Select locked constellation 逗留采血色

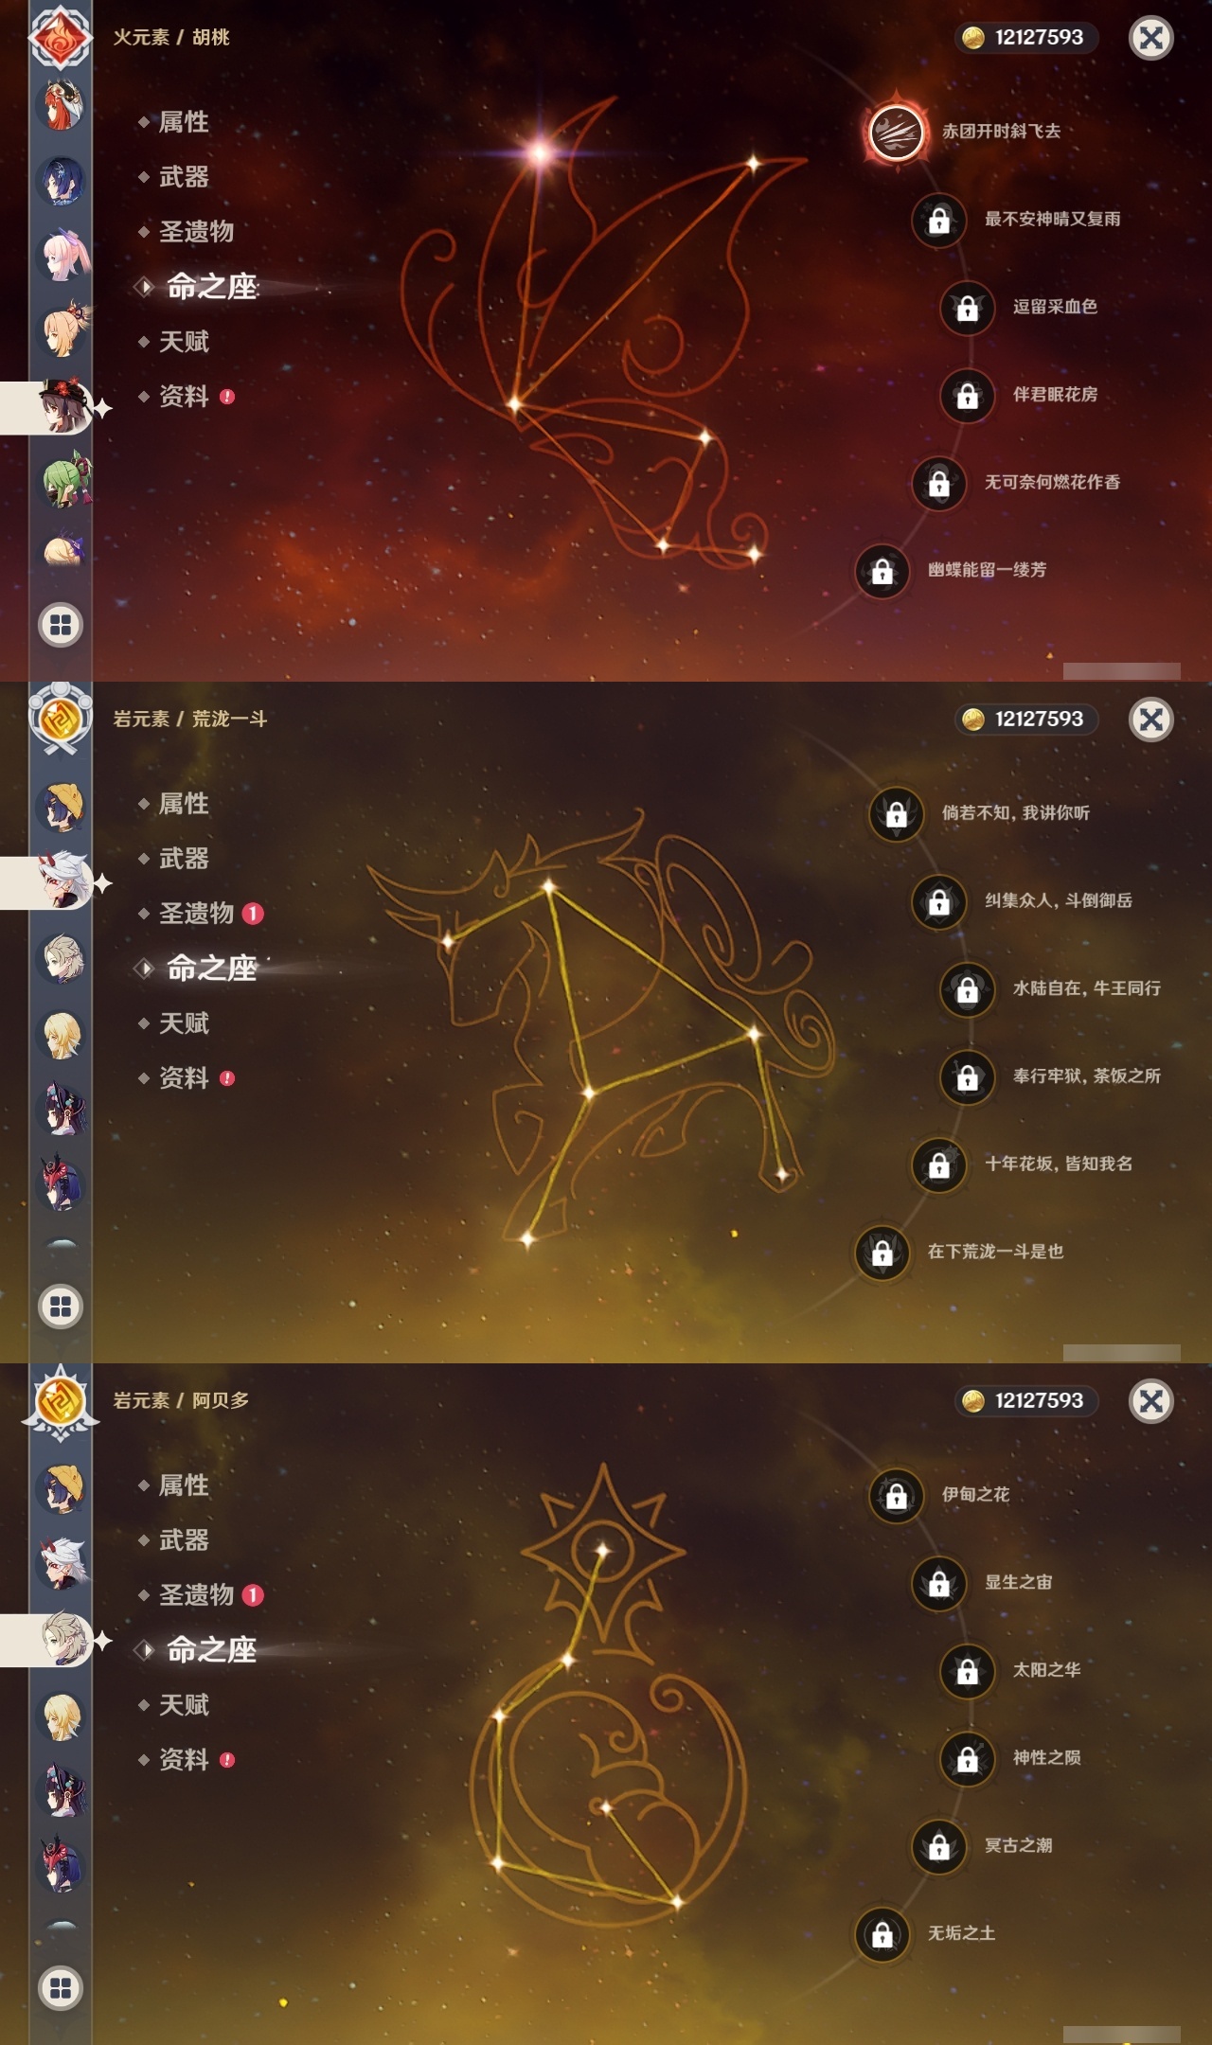point(968,308)
